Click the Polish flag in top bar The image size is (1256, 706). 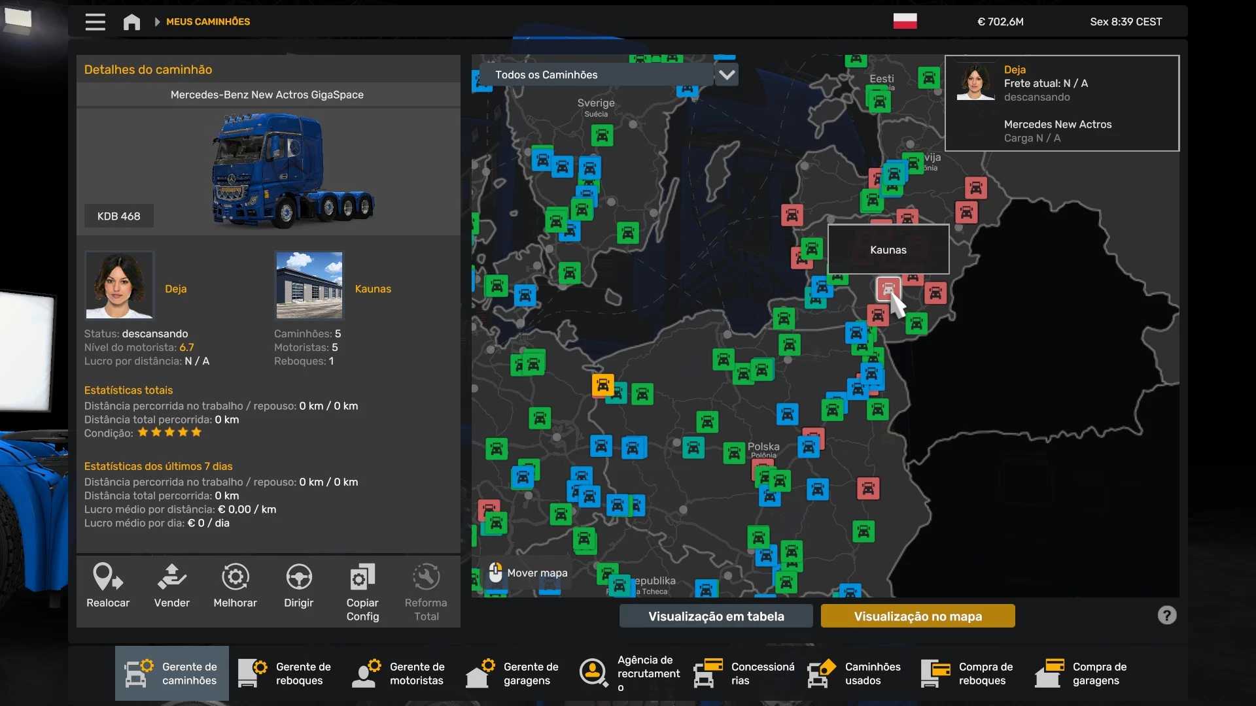(905, 22)
